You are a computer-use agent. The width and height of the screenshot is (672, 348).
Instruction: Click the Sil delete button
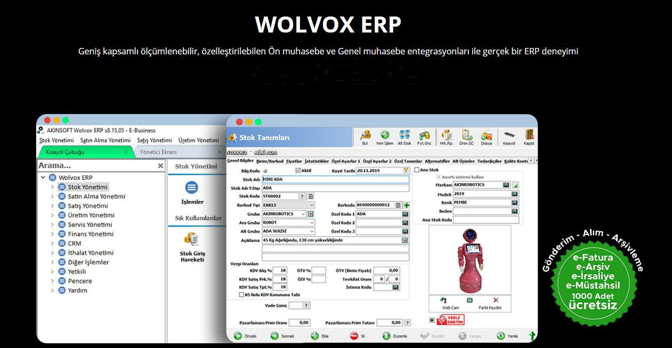(357, 336)
